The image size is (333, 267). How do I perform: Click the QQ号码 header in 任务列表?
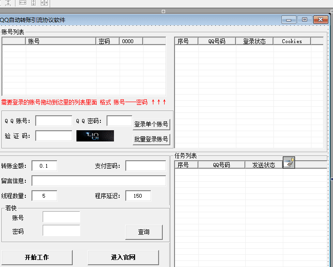221,165
